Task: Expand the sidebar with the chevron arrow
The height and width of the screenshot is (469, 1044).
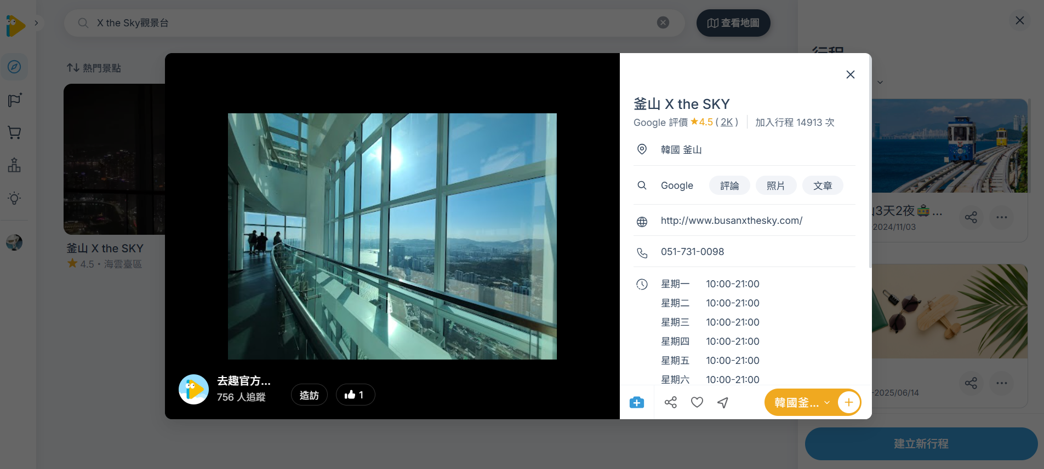Action: pos(36,23)
